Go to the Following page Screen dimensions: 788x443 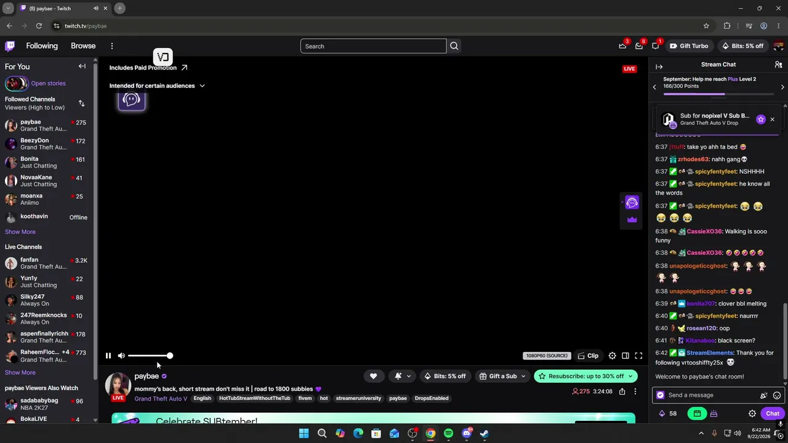coord(42,46)
